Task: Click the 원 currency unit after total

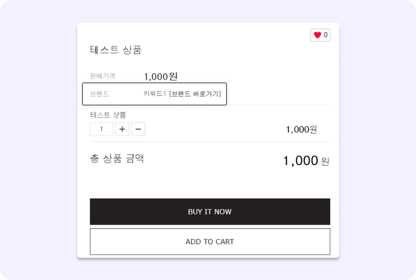Action: [x=325, y=161]
